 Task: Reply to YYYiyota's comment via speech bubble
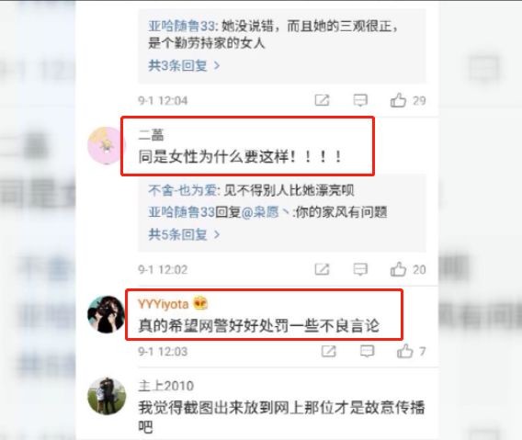click(x=367, y=351)
